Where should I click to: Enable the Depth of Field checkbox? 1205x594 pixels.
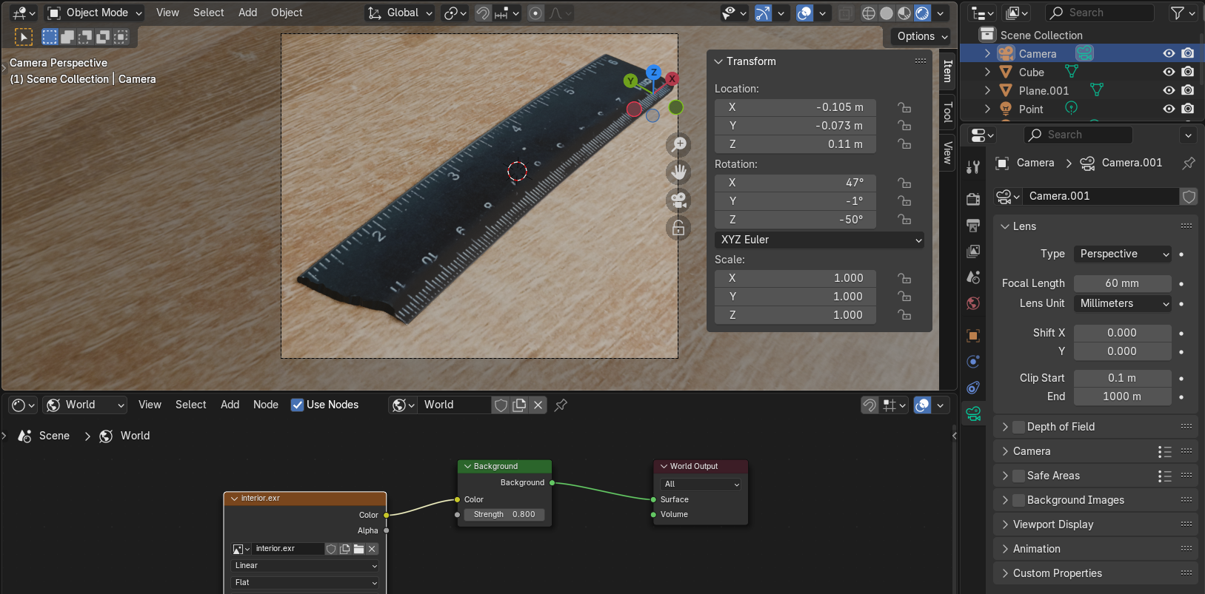1018,427
